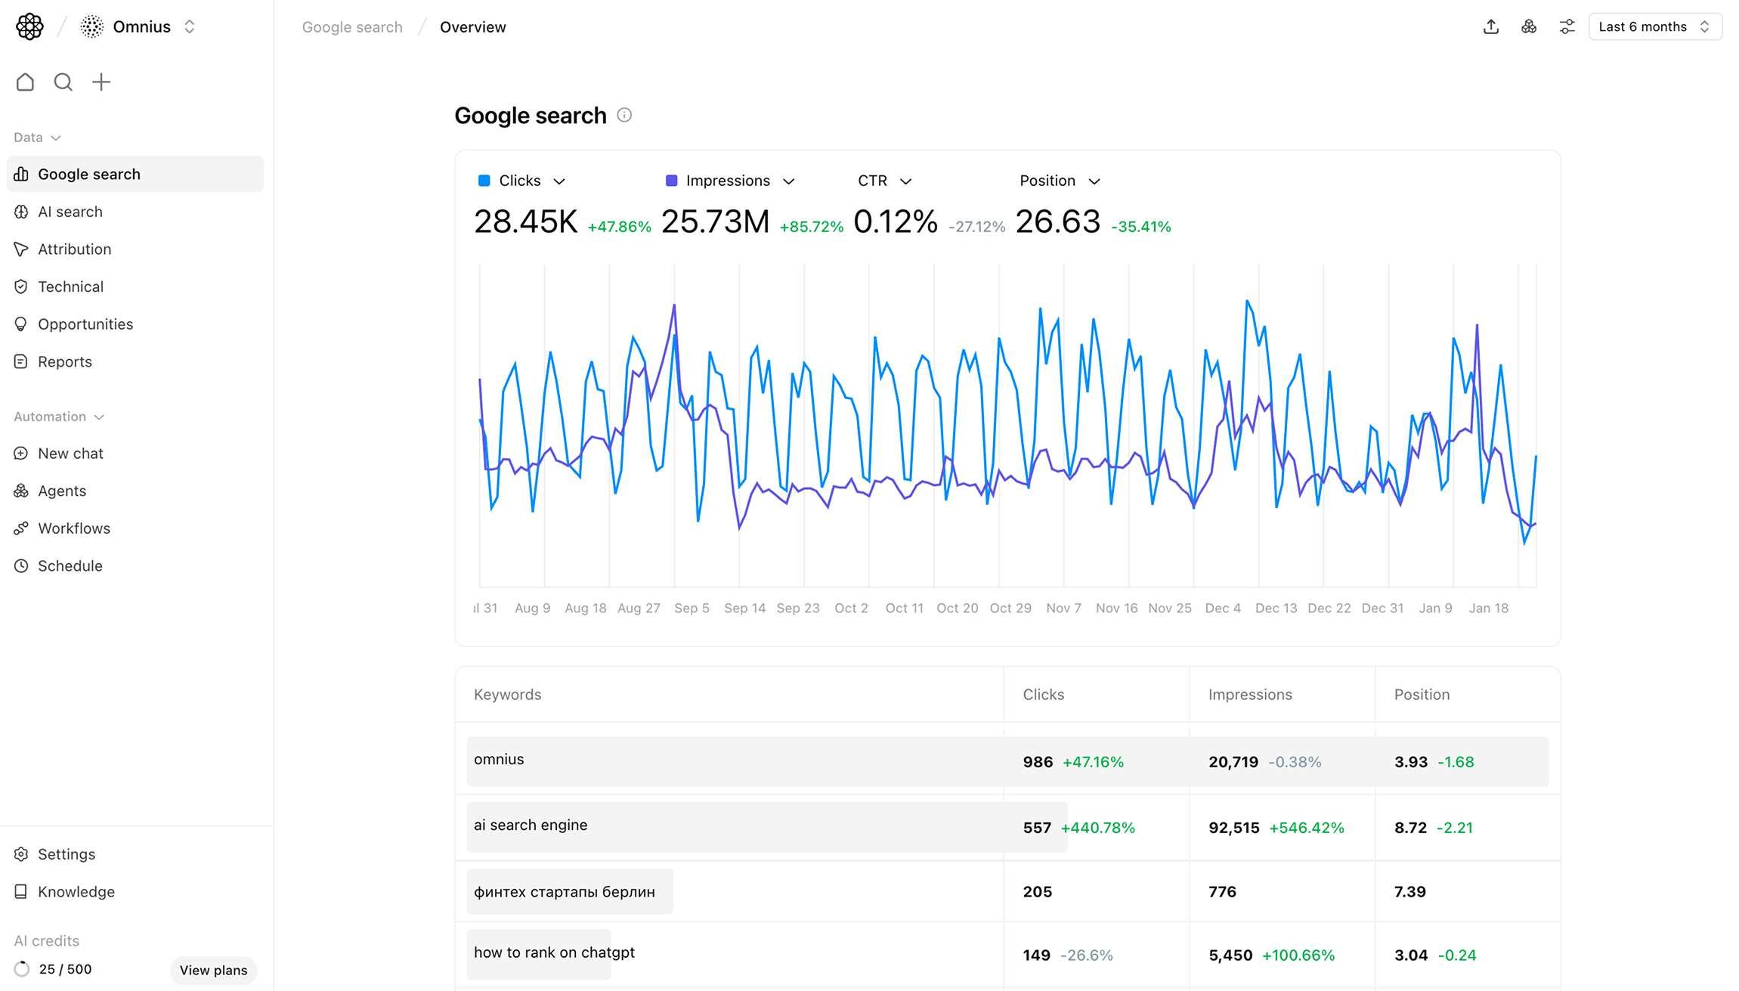Select Reports in the sidebar
This screenshot has width=1739, height=991.
click(64, 361)
